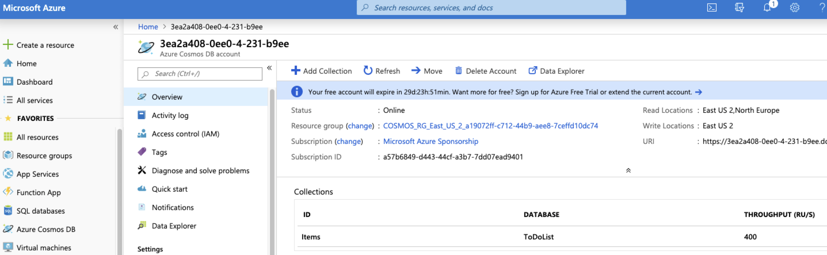This screenshot has width=827, height=255.
Task: Open the notifications bell icon
Action: (767, 8)
